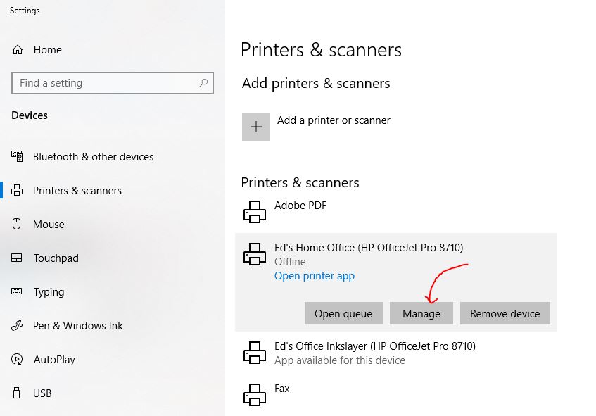Viewport: 596px width, 416px height.
Task: Click the Bluetooth & other devices icon
Action: 18,157
